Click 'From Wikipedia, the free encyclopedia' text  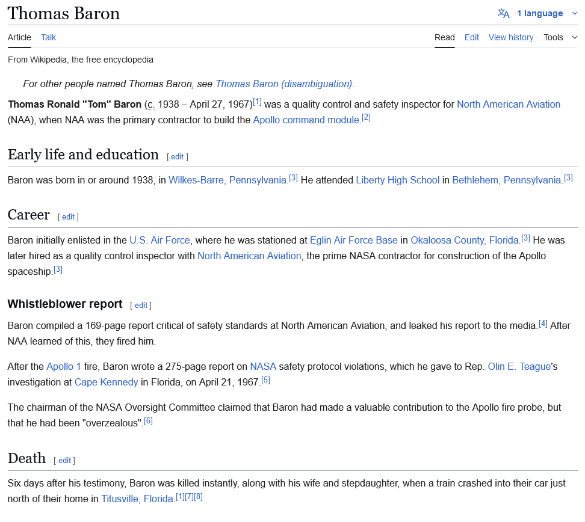pyautogui.click(x=81, y=60)
